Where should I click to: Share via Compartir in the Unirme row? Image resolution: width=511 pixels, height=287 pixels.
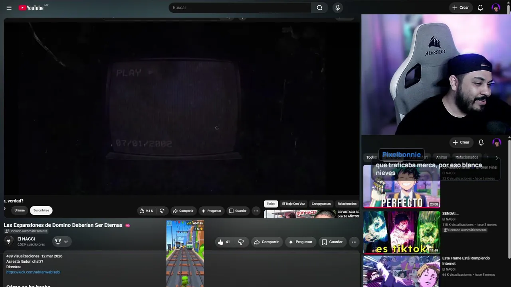[183, 211]
